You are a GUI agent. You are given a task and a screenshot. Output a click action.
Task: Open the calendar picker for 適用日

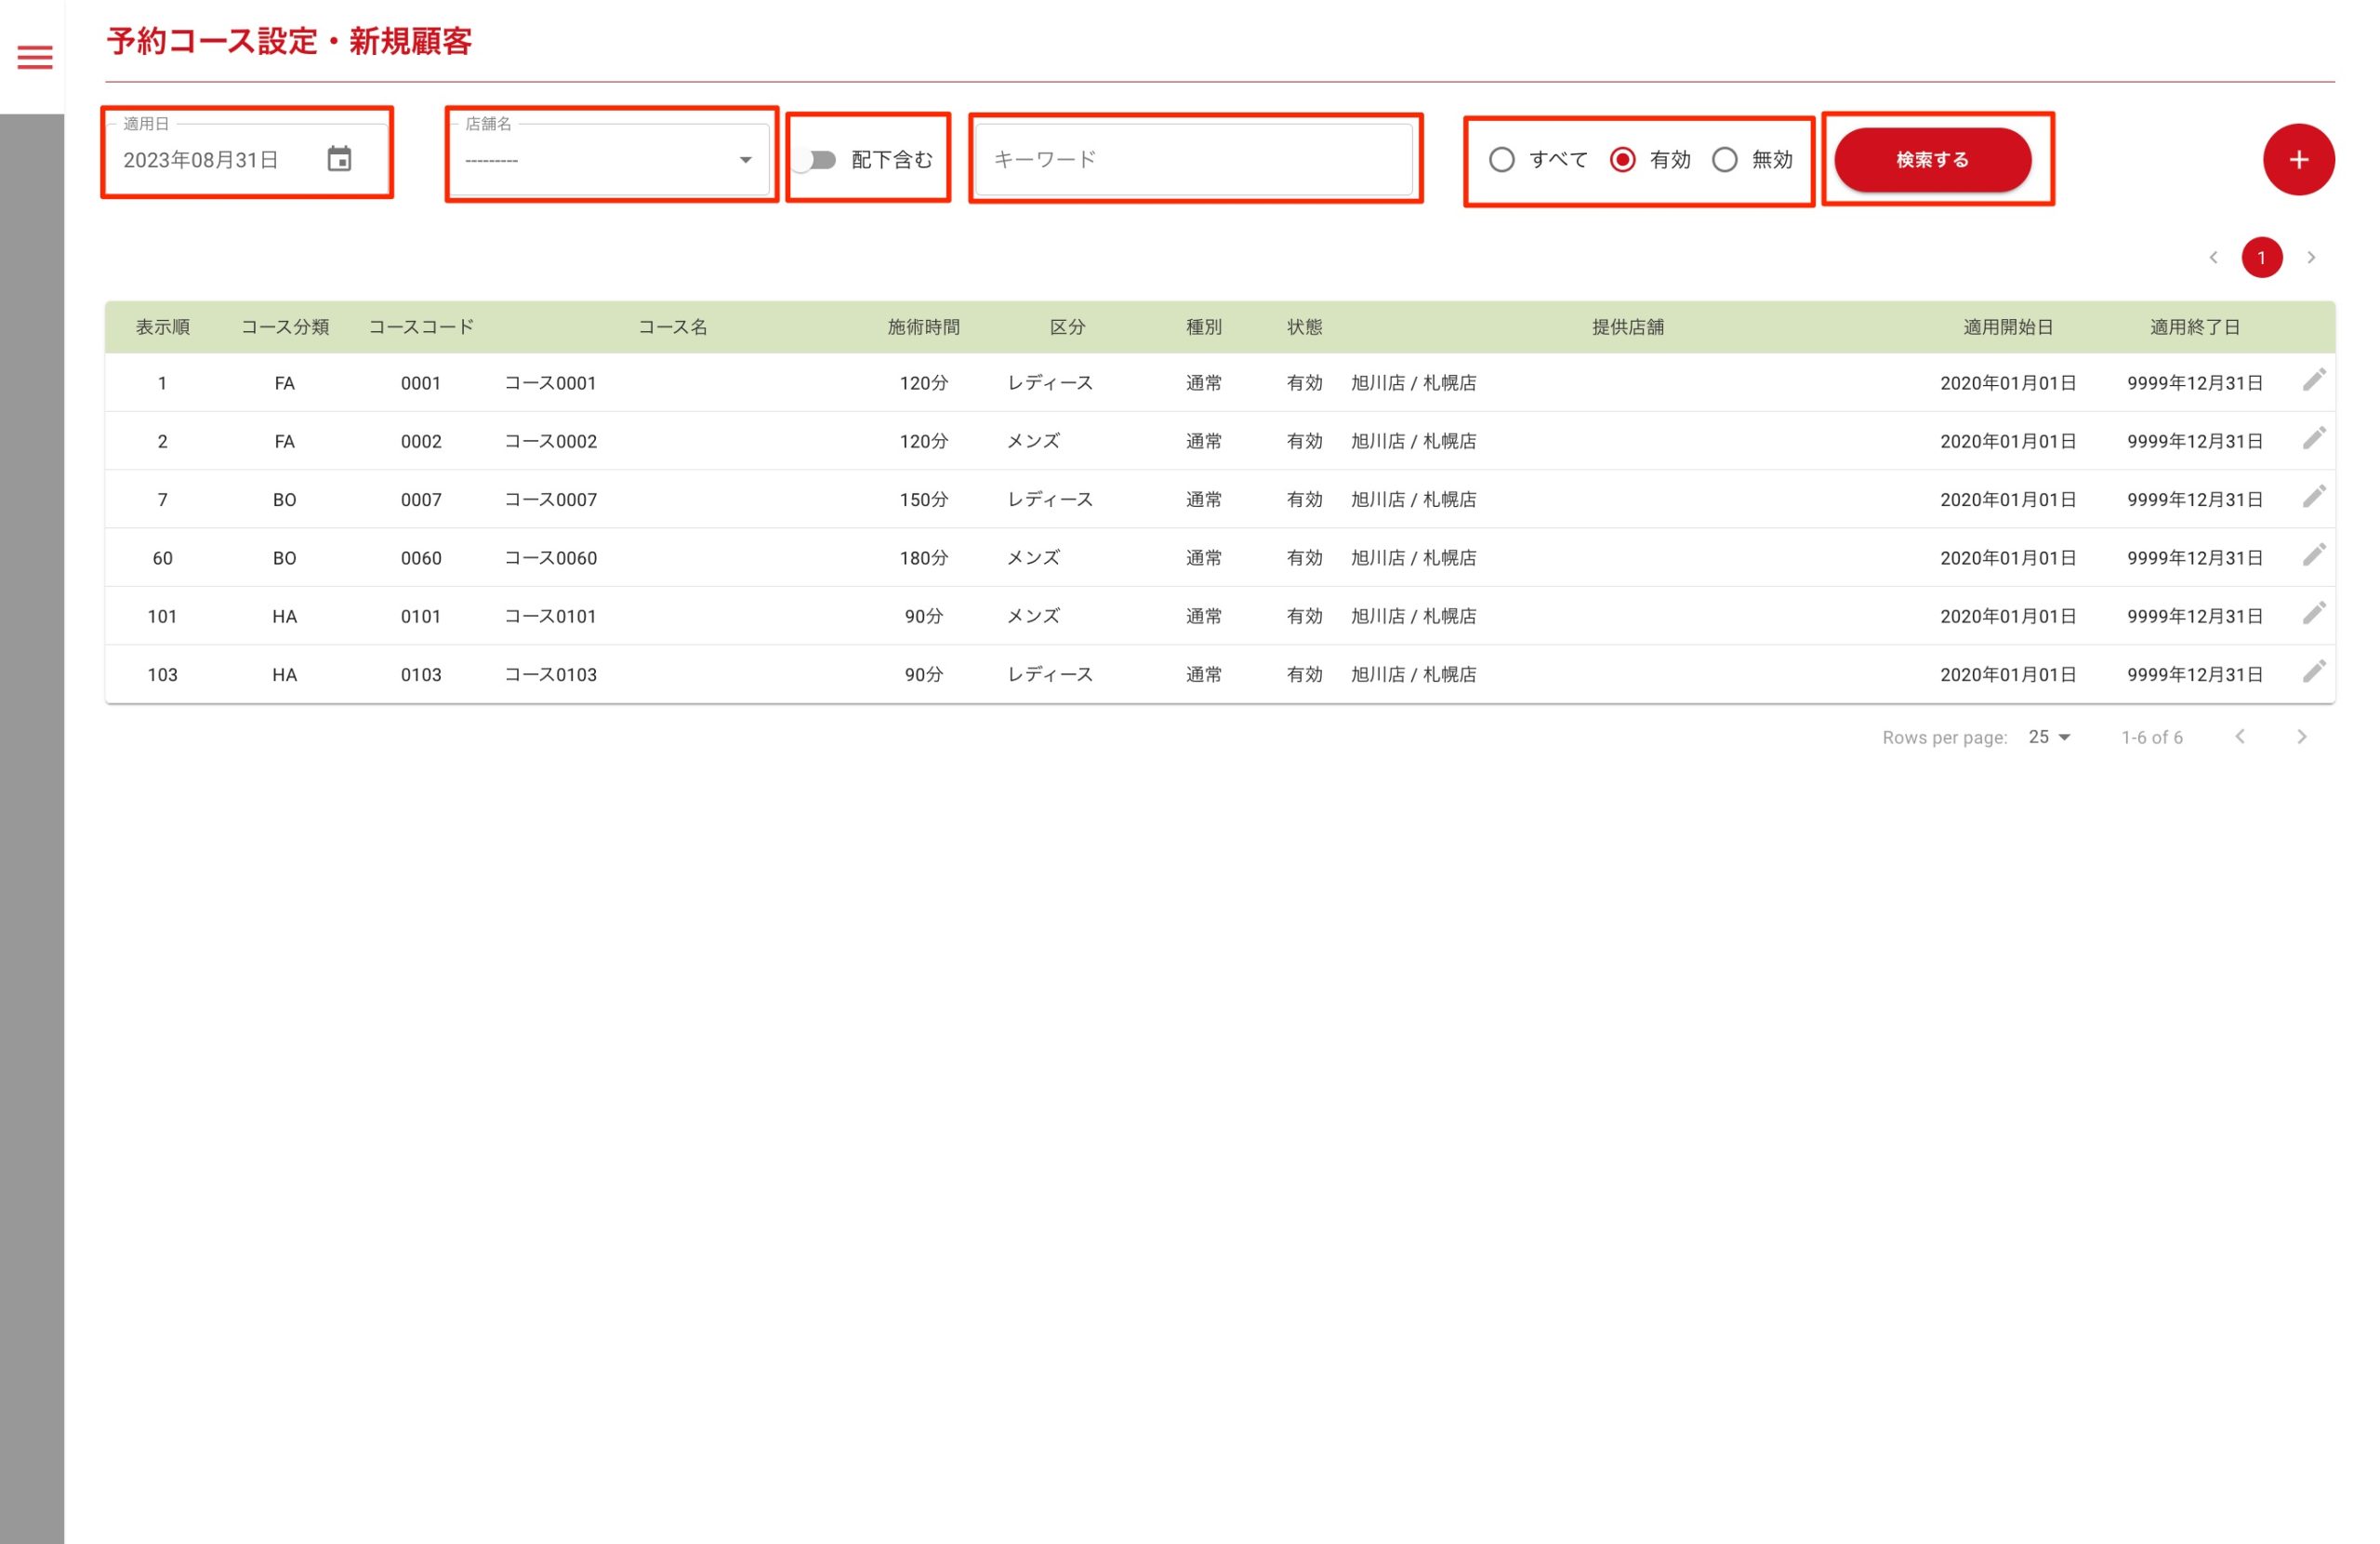tap(339, 159)
